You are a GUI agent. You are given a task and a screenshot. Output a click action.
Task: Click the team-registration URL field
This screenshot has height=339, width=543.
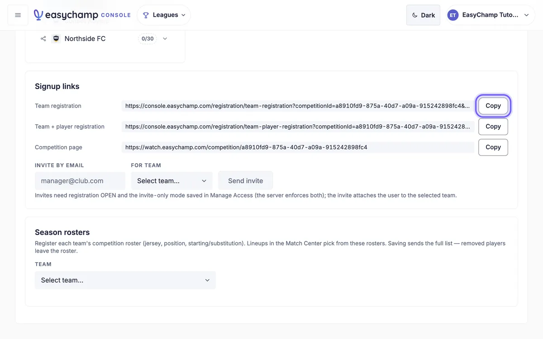(x=298, y=106)
